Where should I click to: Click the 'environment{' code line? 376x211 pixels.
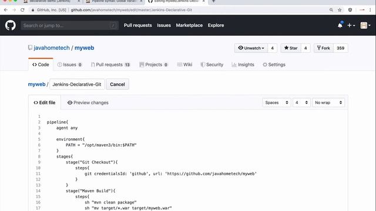pyautogui.click(x=70, y=139)
